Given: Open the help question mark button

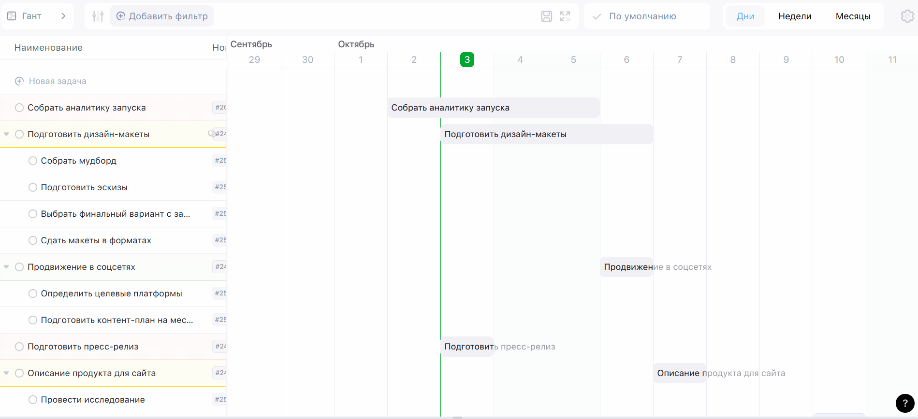Looking at the screenshot, I should click(x=904, y=404).
